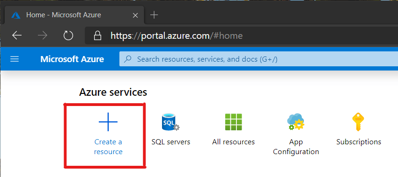This screenshot has width=398, height=177.
Task: Open SQL servers service icon
Action: point(170,122)
